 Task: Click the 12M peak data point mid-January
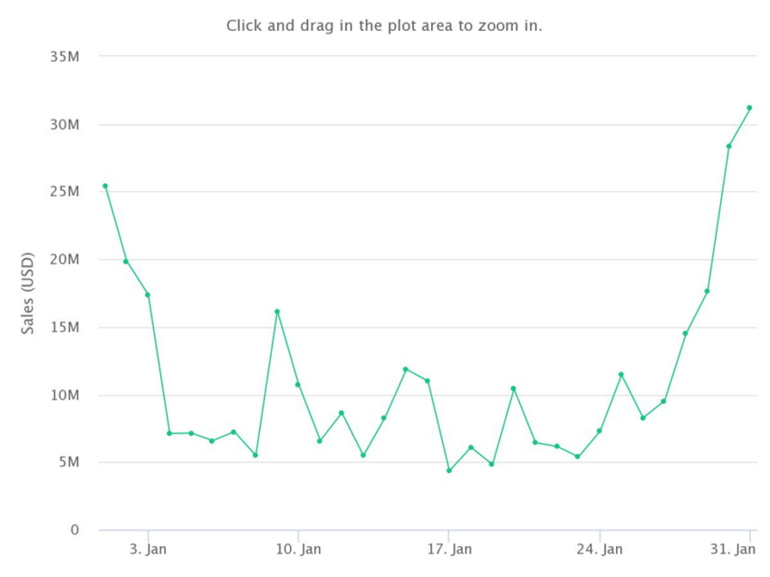pyautogui.click(x=406, y=370)
